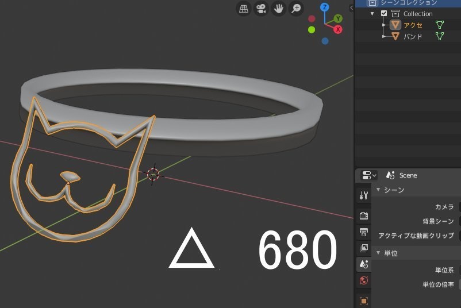This screenshot has height=308, width=461.
Task: Snap view to Y axis on gizmo
Action: [x=338, y=18]
